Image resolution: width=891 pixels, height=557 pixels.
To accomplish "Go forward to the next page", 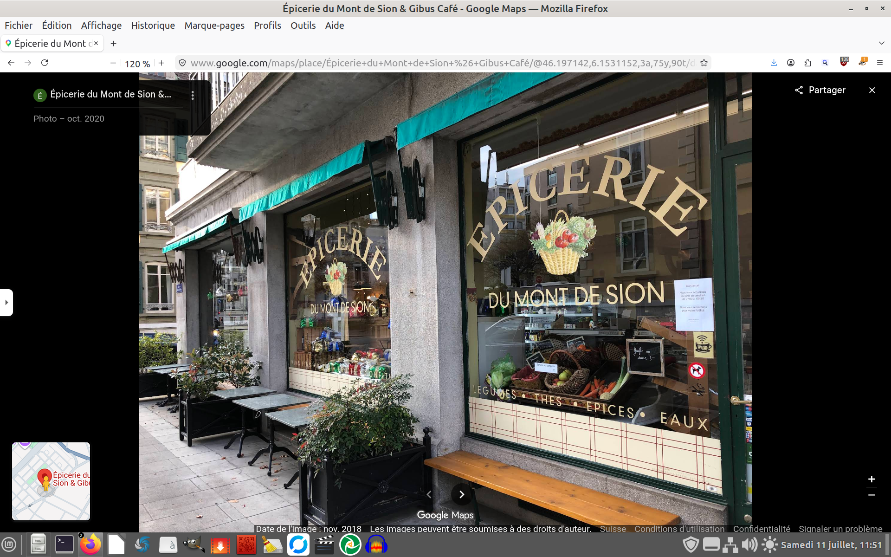I will click(x=28, y=63).
